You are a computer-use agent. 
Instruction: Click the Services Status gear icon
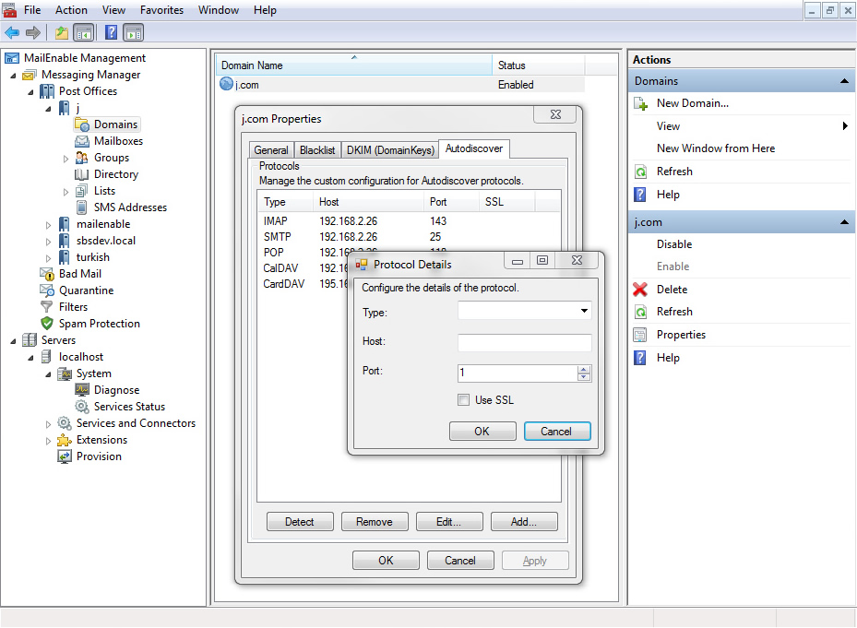[x=82, y=407]
